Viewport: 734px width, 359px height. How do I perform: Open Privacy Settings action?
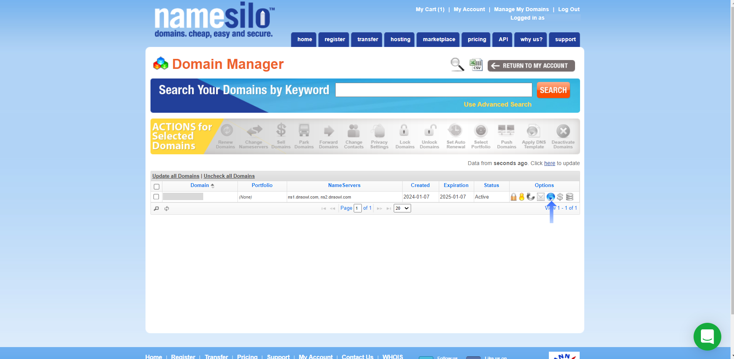(380, 136)
